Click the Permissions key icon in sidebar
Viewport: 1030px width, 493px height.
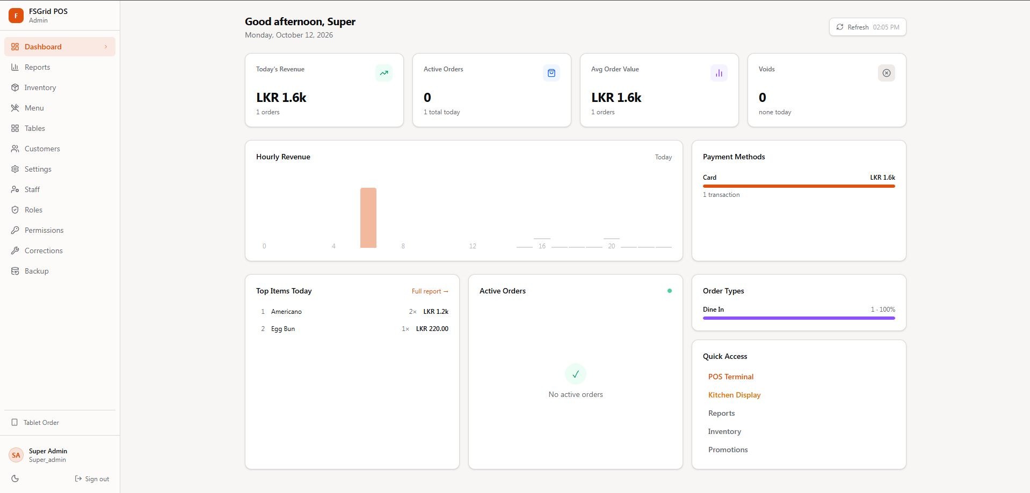pyautogui.click(x=15, y=230)
